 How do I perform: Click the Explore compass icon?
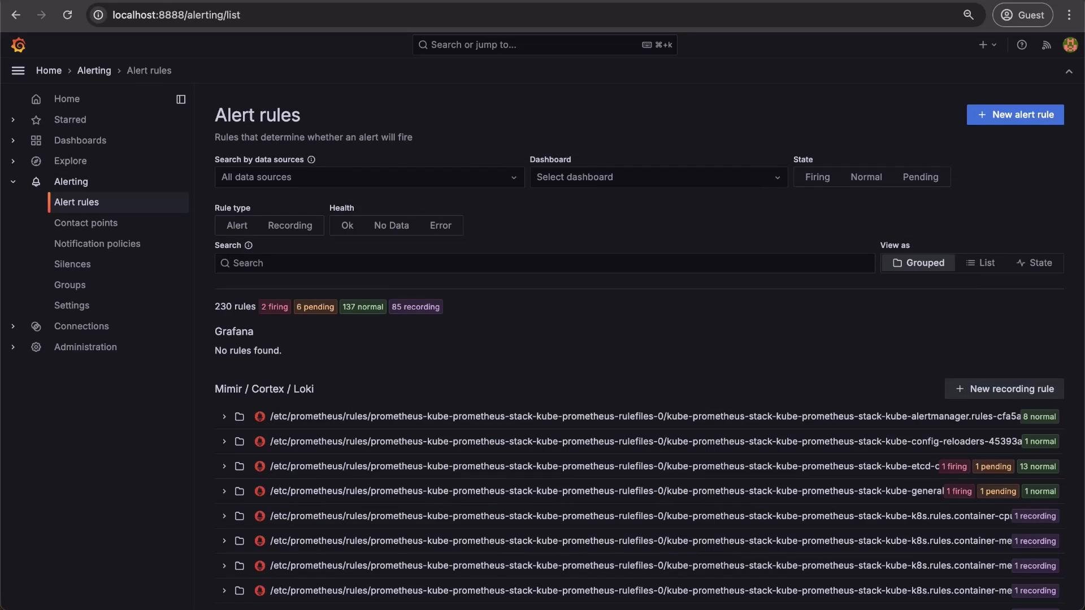(36, 161)
